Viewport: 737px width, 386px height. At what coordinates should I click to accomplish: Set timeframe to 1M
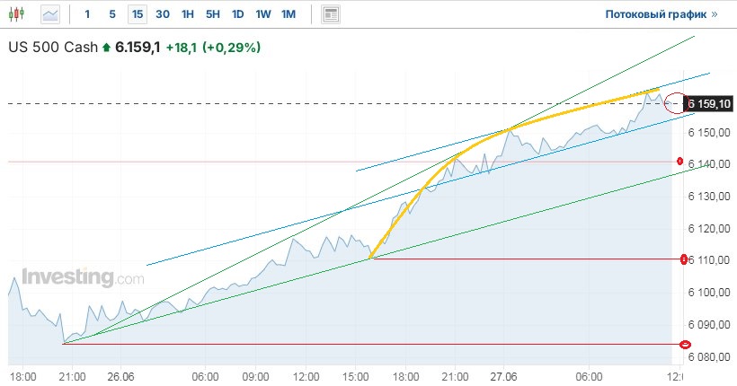288,14
